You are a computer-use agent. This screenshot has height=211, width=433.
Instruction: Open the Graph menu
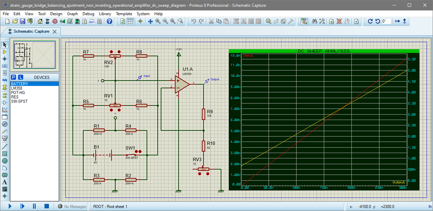point(72,14)
